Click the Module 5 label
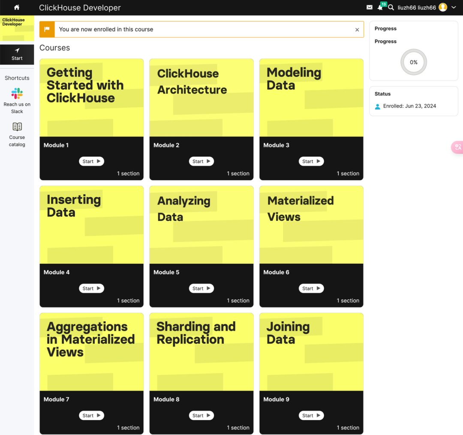 click(x=166, y=273)
